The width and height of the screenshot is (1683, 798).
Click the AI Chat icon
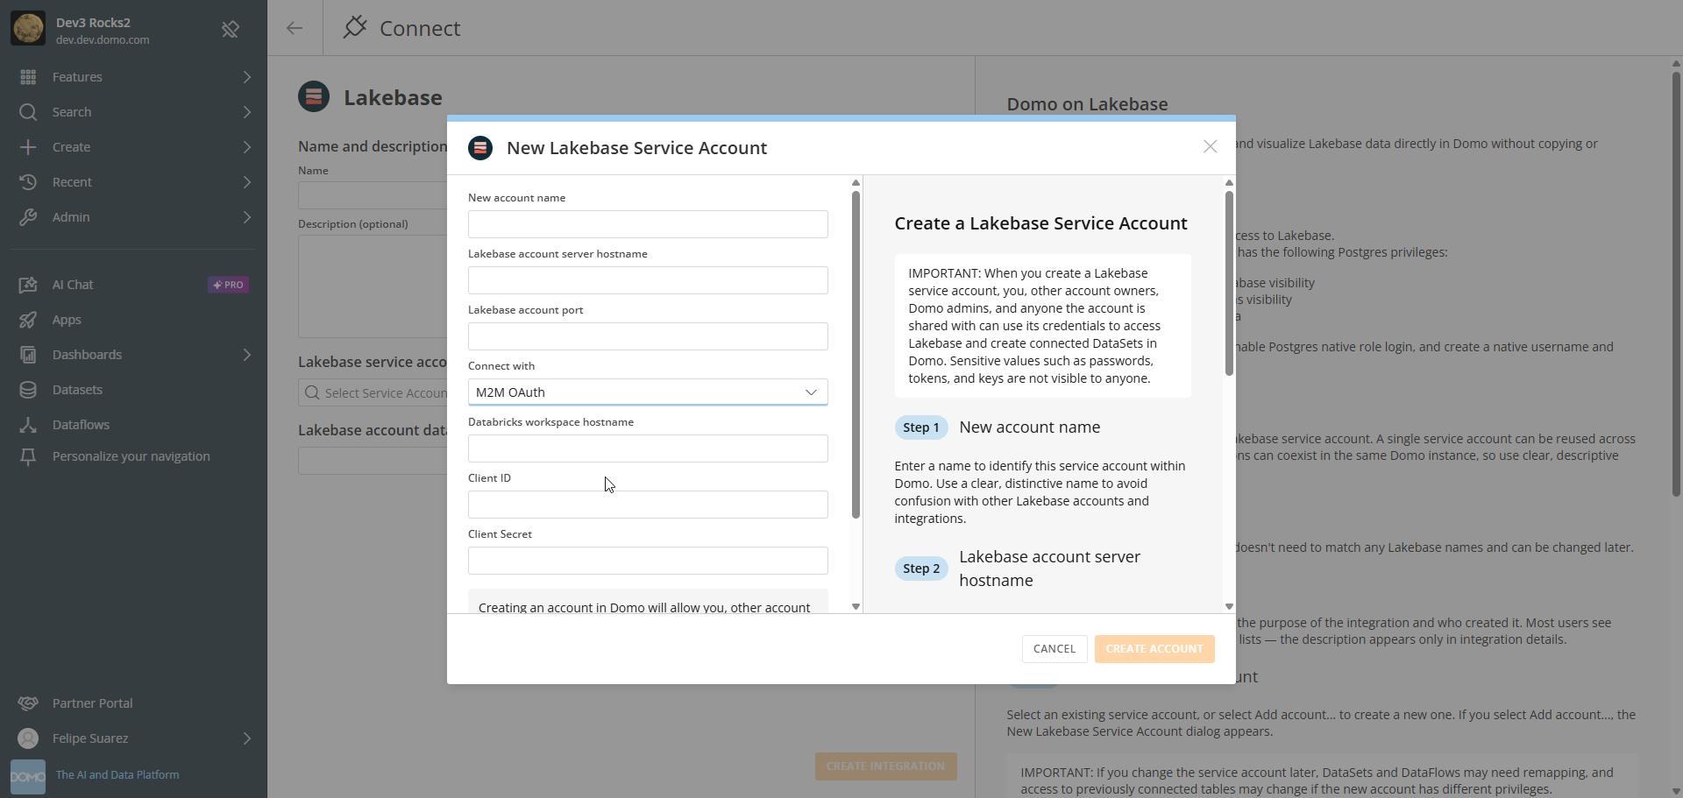[x=28, y=285]
